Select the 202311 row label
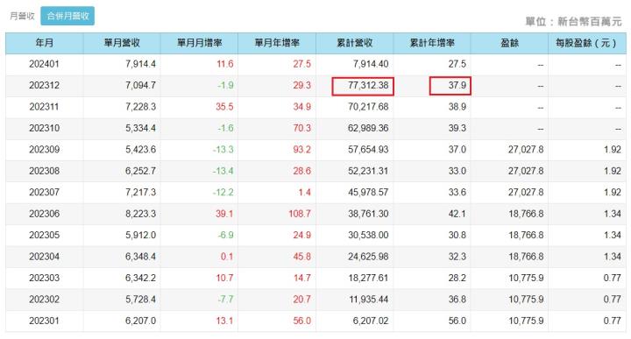Viewport: 631px width, 339px height. pyautogui.click(x=45, y=107)
